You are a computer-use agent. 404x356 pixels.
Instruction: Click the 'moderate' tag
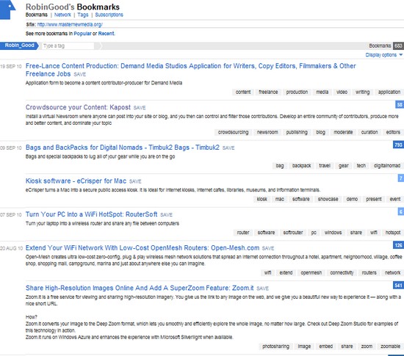343,132
